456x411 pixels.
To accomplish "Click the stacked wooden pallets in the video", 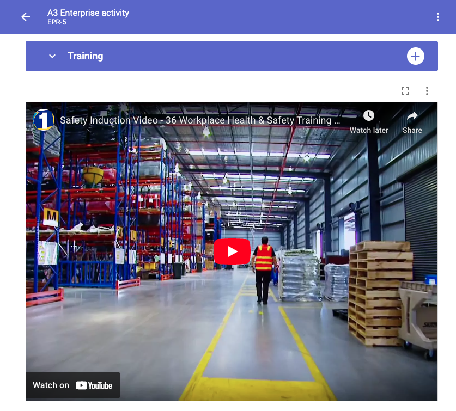I will coord(378,293).
